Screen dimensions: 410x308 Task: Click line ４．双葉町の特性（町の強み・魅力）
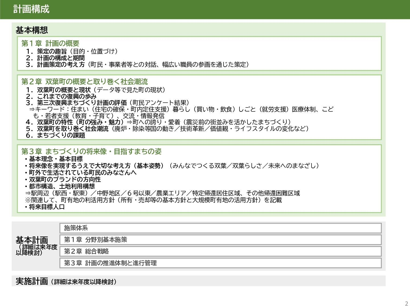[x=159, y=122]
